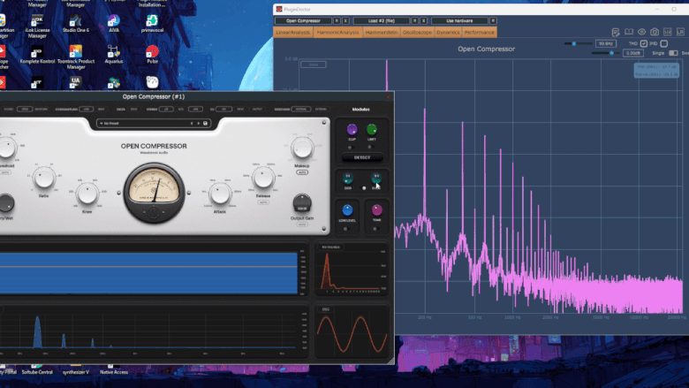
Task: Click the camera screenshot icon in PluginDoctor
Action: point(654,32)
